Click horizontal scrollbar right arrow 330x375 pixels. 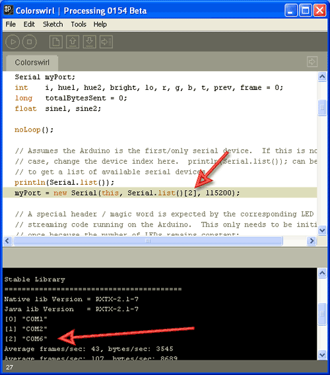pos(312,241)
